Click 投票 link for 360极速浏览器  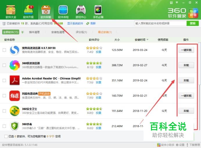[x=98, y=67]
